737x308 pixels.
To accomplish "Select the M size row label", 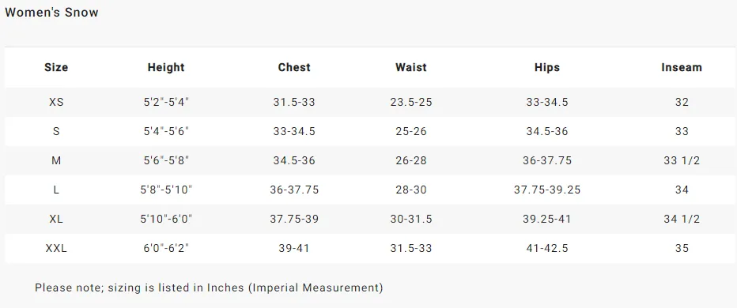I will click(x=56, y=160).
